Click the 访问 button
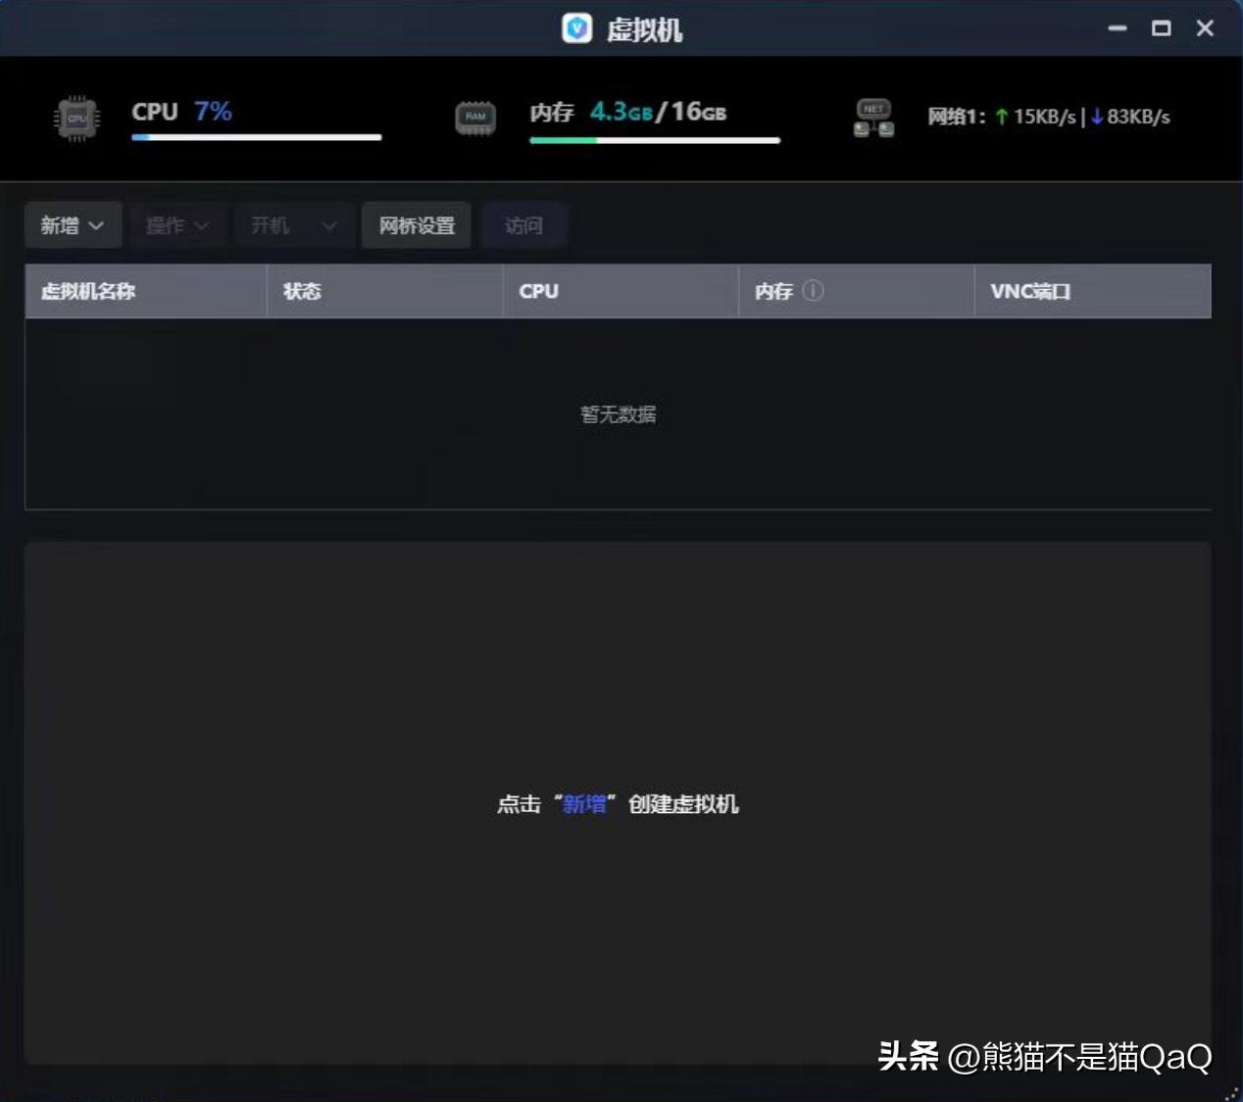This screenshot has height=1102, width=1243. (524, 225)
